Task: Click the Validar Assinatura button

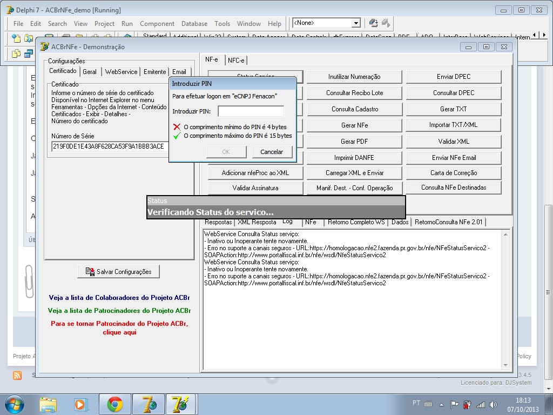Action: tap(255, 188)
